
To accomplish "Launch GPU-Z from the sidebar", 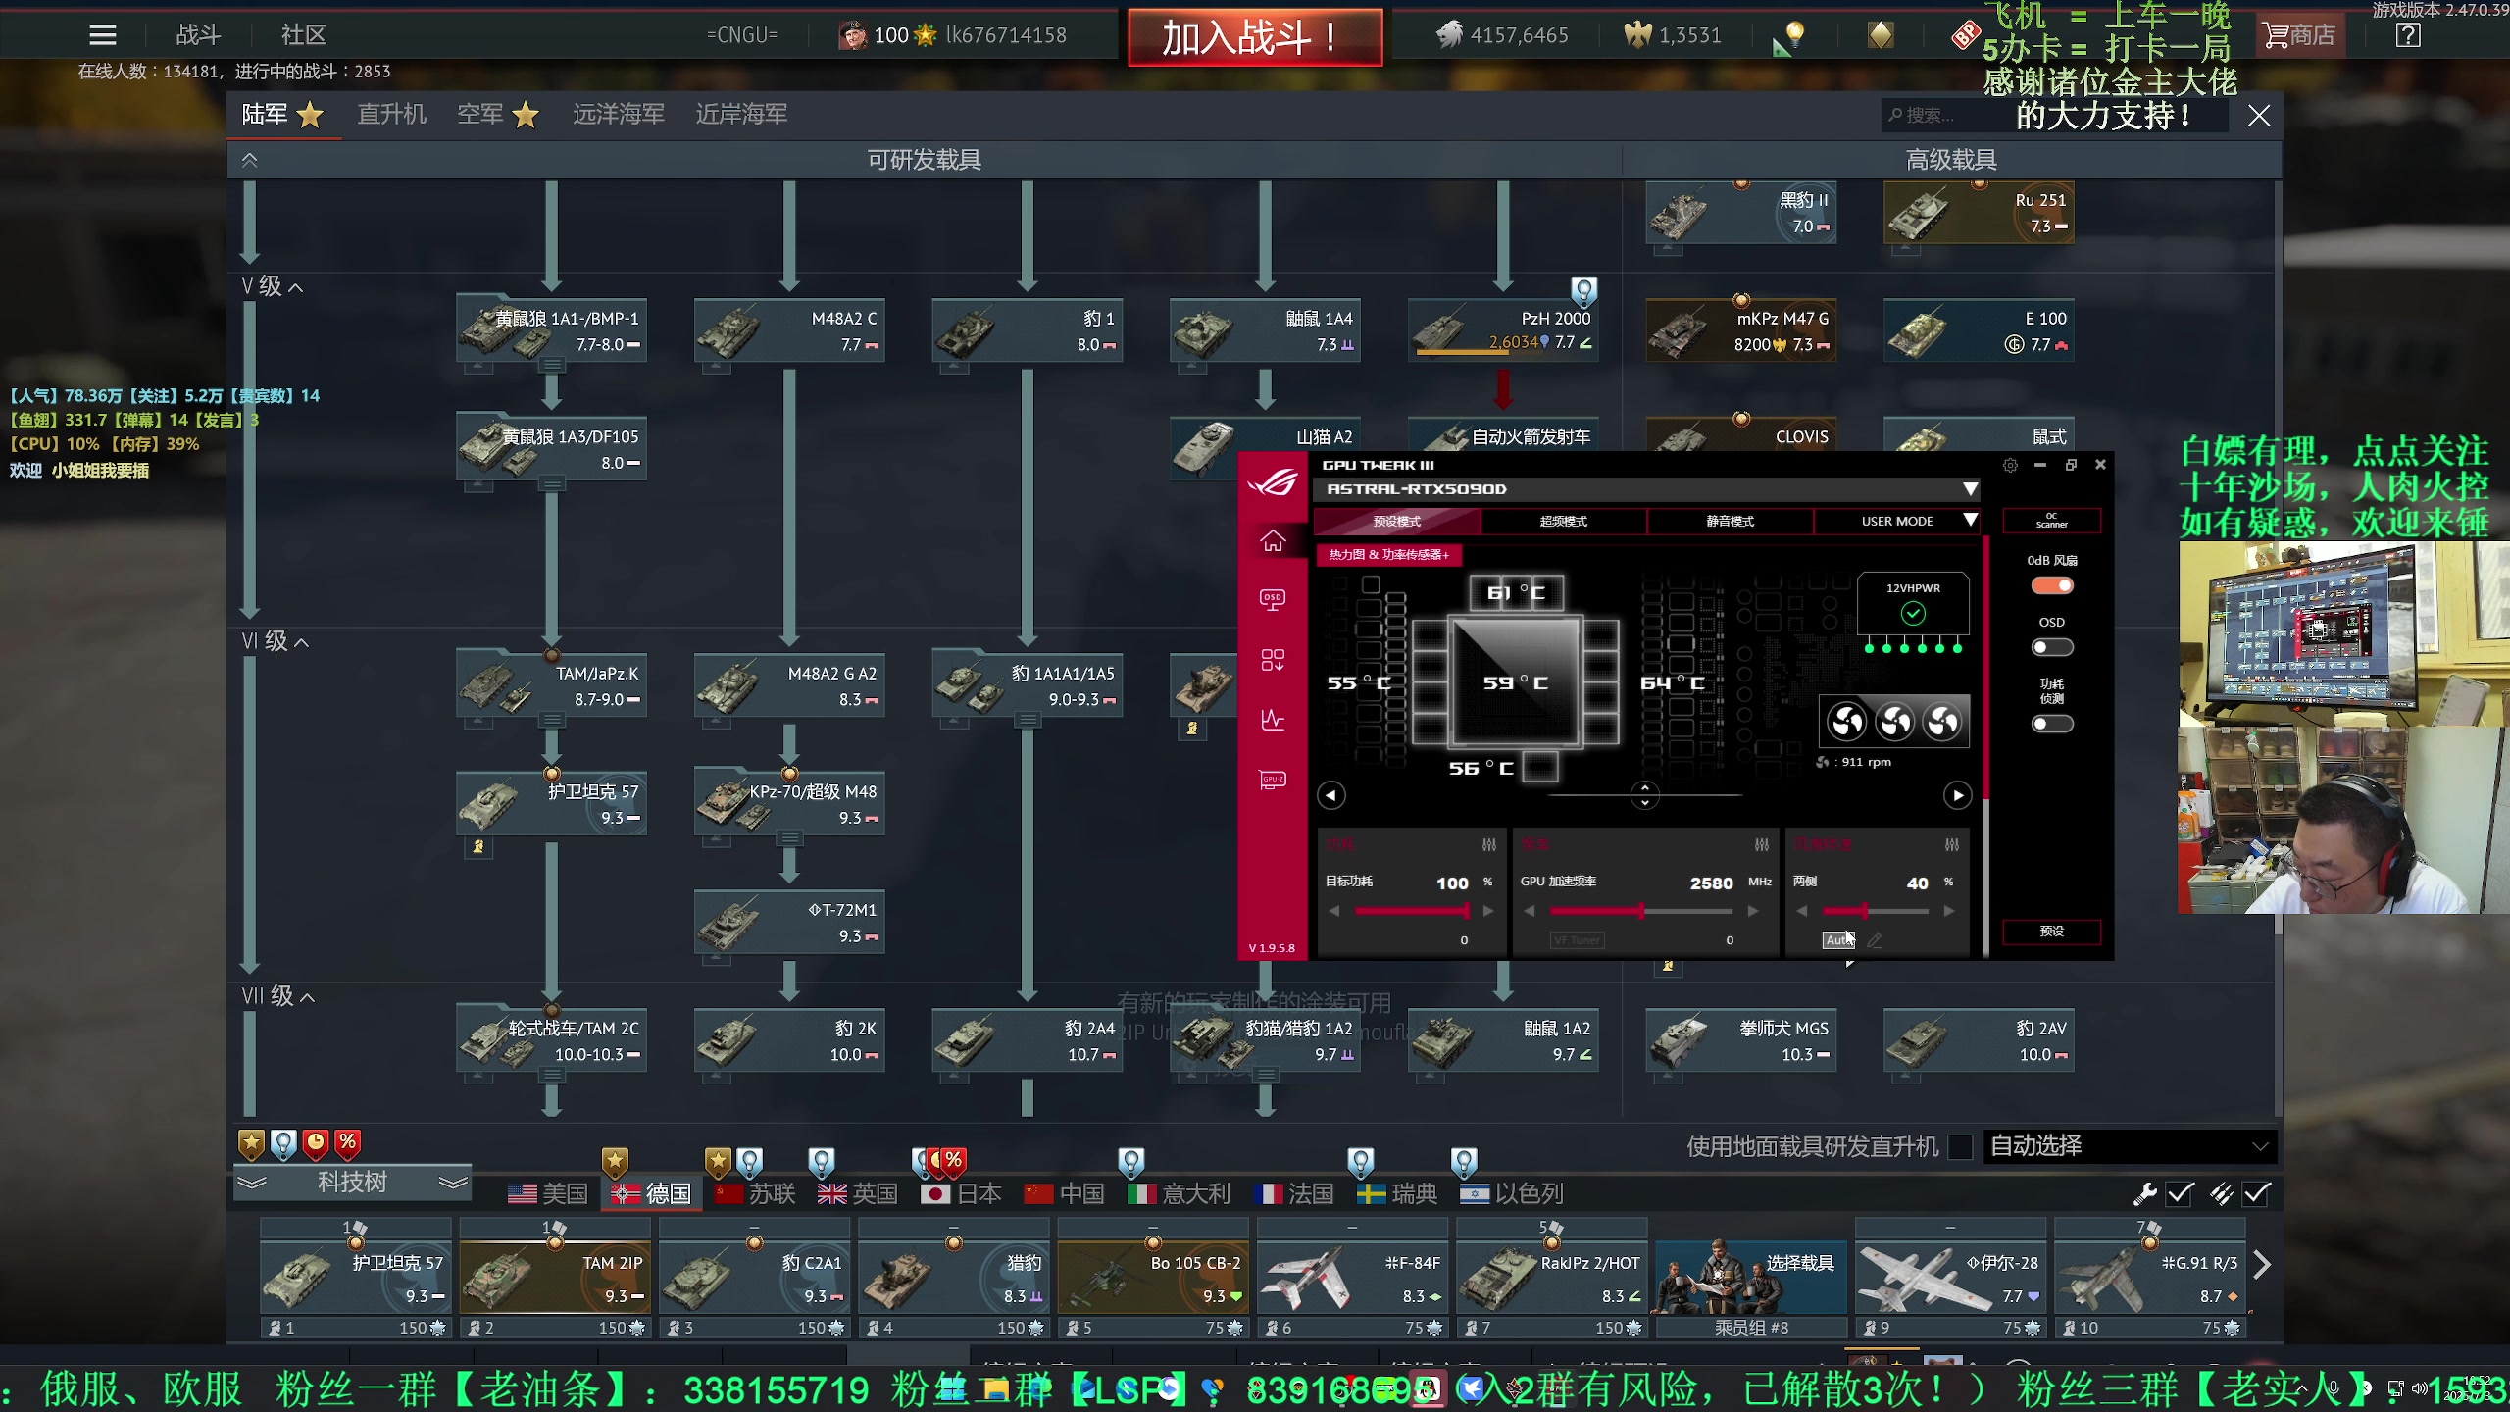I will click(x=1273, y=781).
